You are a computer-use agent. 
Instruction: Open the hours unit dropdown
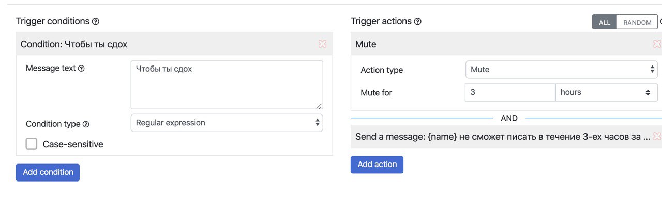coord(606,92)
